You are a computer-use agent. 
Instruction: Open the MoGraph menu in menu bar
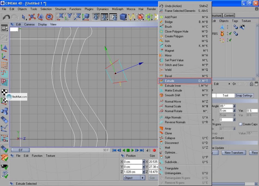tap(118, 9)
